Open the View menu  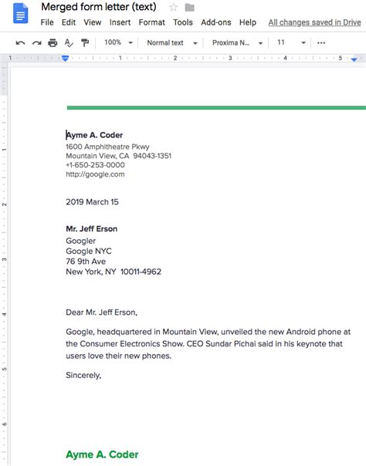(x=92, y=22)
